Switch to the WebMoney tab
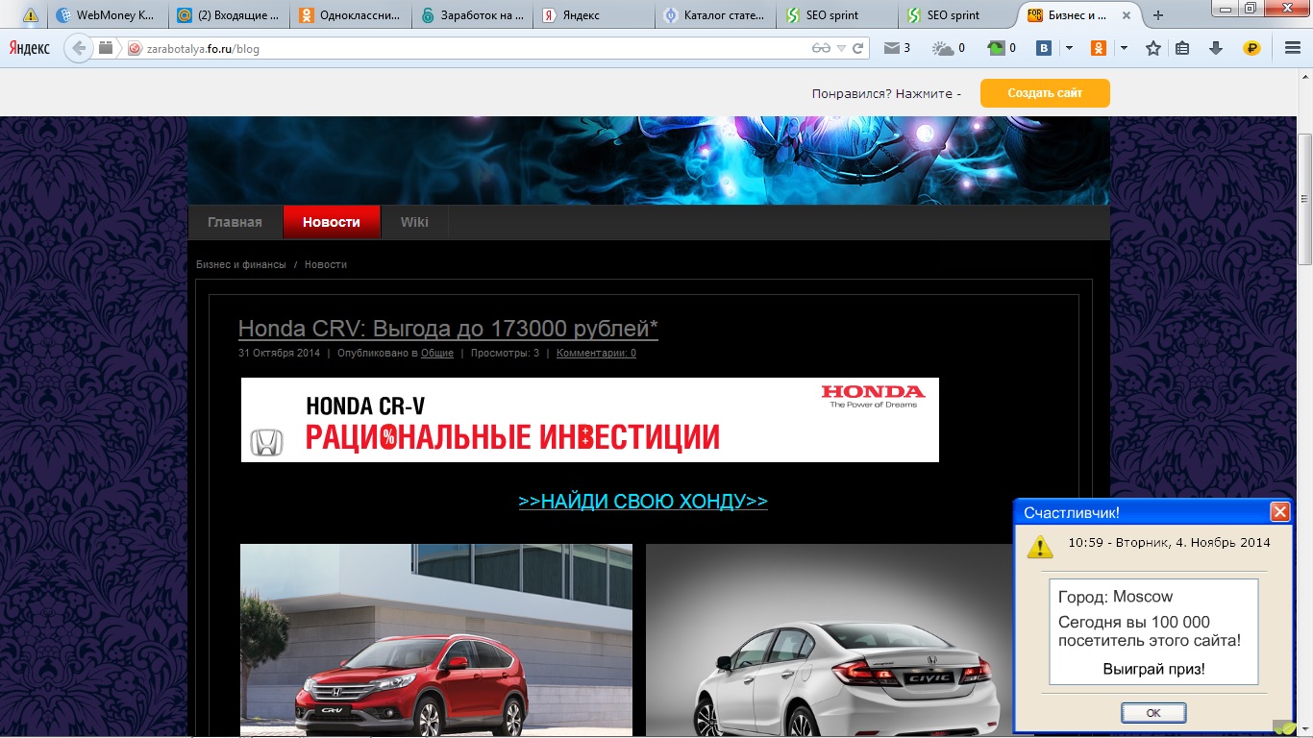Screen dimensions: 1313x738 pos(108,15)
